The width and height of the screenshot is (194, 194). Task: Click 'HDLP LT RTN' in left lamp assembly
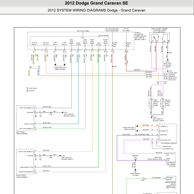(x=29, y=124)
